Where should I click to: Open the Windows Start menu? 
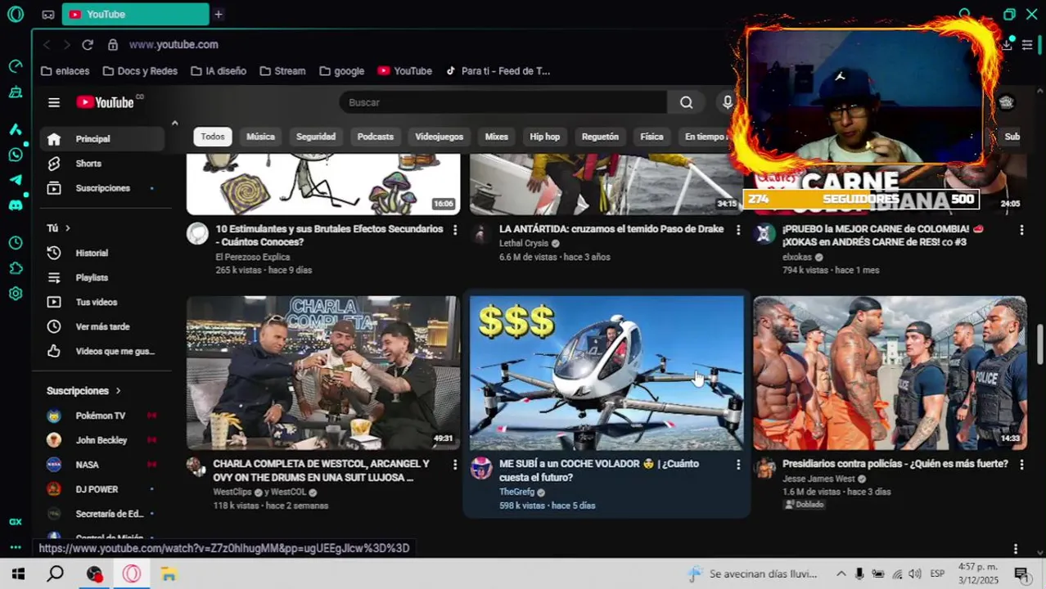click(x=18, y=574)
